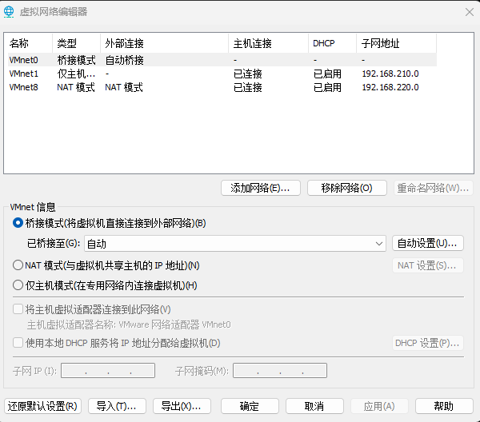Click the 子网地址 column header

point(397,43)
